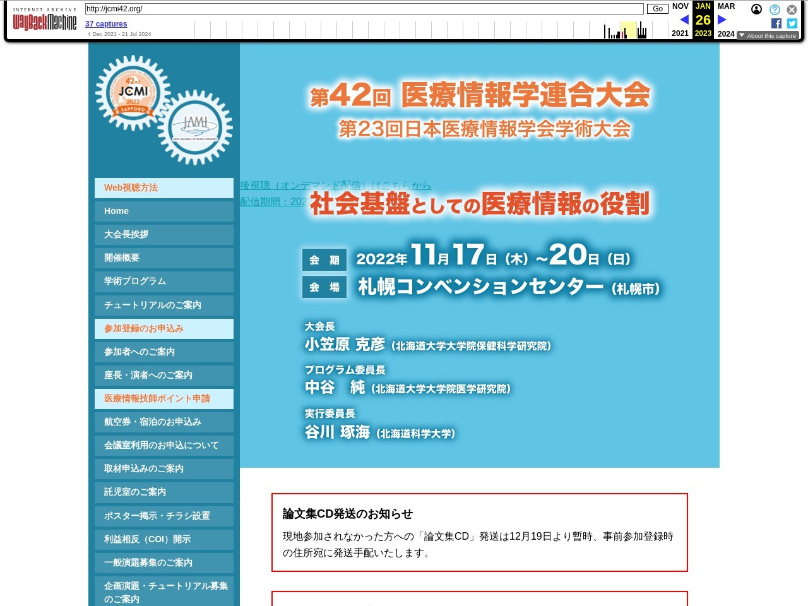Open 参加登録のお申込み menu item
The width and height of the screenshot is (808, 606).
[x=164, y=328]
